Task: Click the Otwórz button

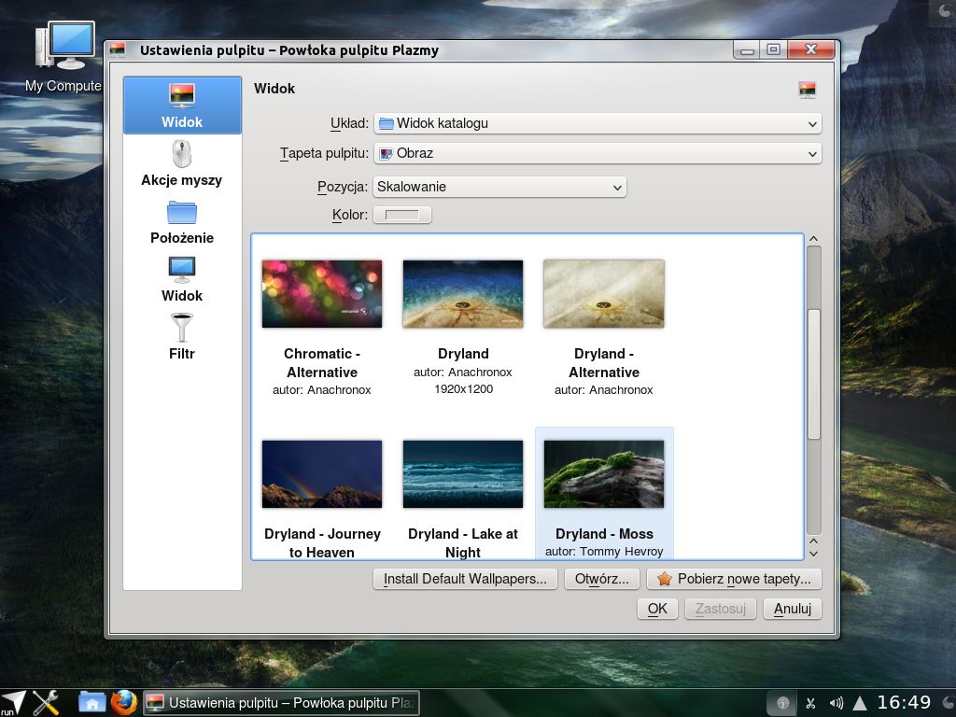Action: coord(602,579)
